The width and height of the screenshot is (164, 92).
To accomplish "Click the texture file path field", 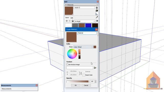I will [x=80, y=68].
